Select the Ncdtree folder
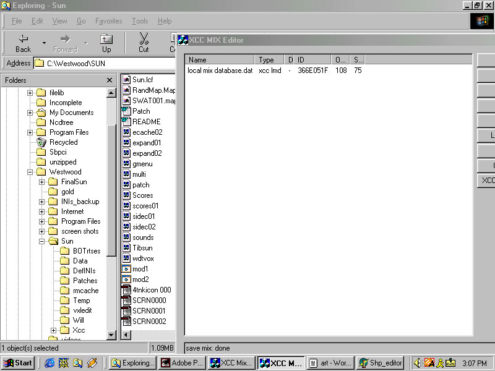495x371 pixels. pyautogui.click(x=54, y=122)
